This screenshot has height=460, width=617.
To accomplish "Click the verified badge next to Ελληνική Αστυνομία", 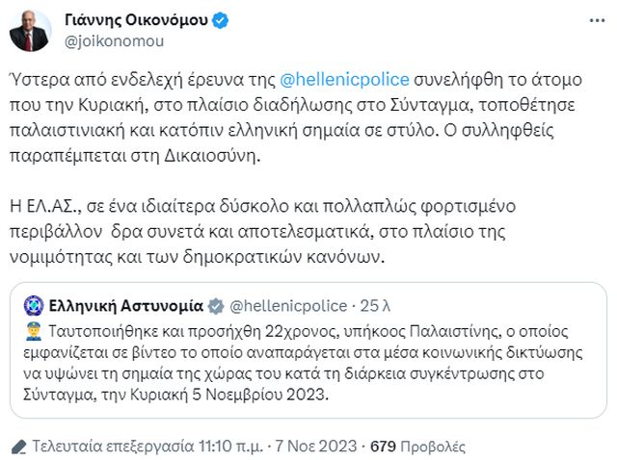I will tap(215, 307).
